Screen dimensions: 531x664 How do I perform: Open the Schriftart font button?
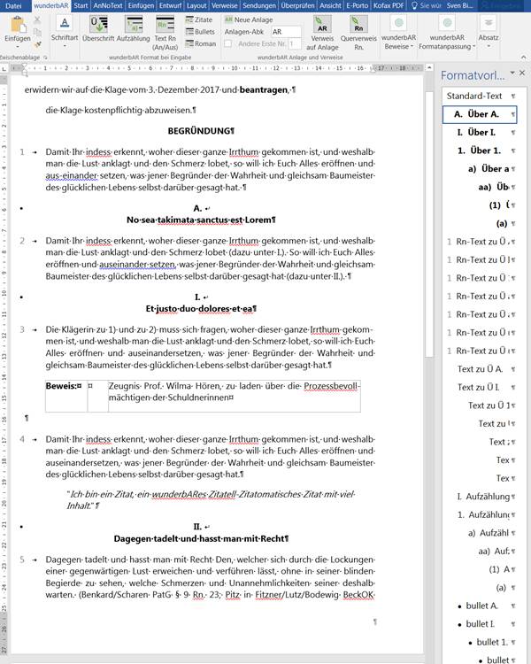[64, 30]
